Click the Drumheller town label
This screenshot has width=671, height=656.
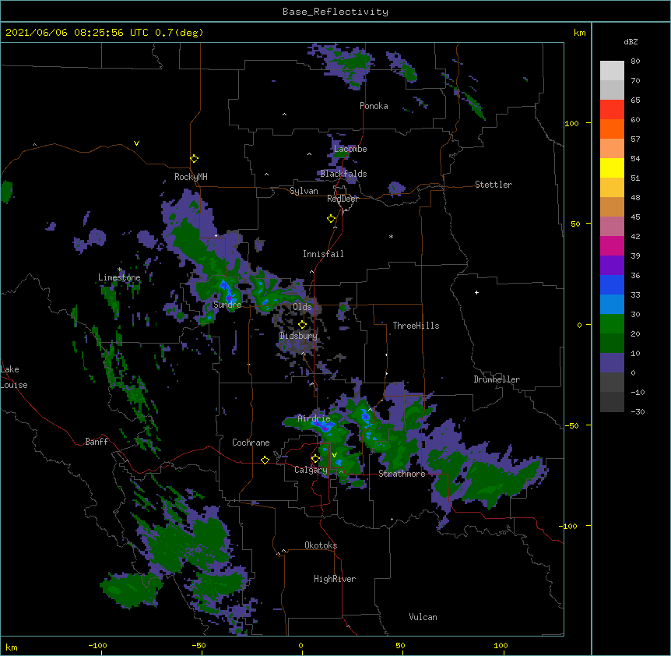[497, 379]
